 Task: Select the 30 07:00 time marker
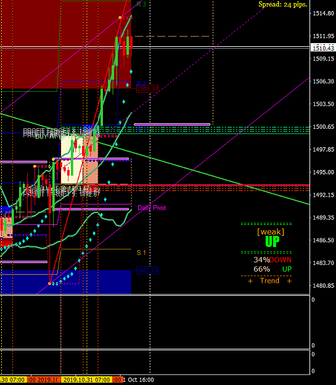13,380
